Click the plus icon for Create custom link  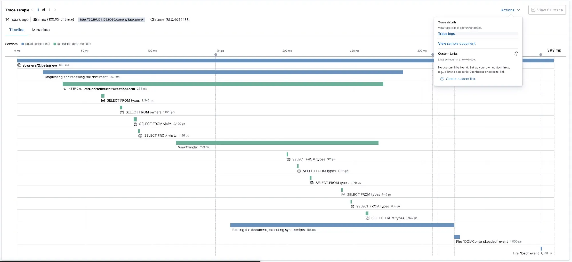(x=442, y=79)
